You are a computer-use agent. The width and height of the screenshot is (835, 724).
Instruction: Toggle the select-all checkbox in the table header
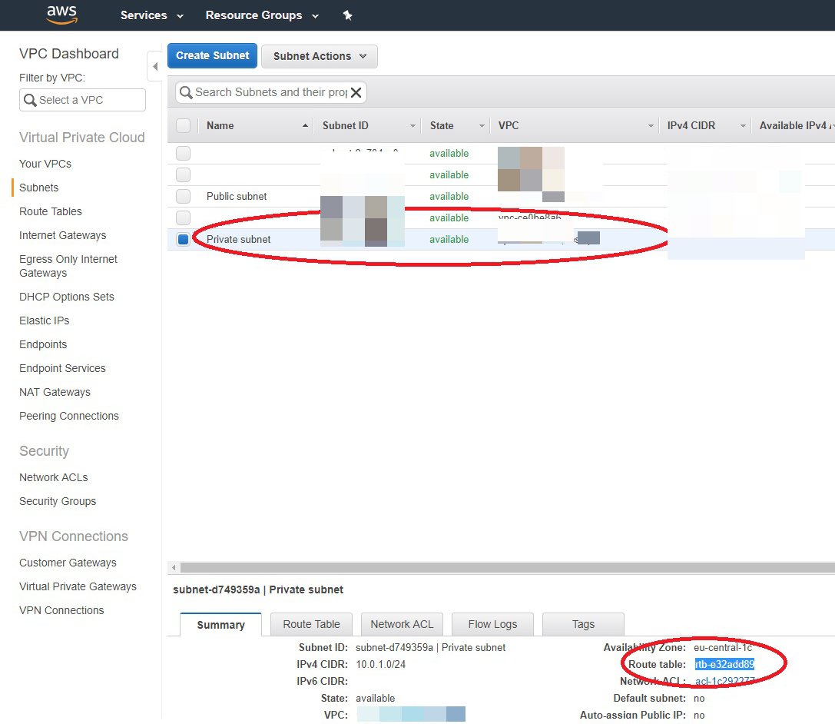pyautogui.click(x=183, y=125)
